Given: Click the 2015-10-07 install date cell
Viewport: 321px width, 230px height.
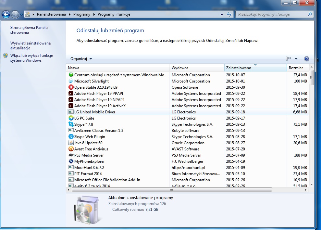Looking at the screenshot, I should coord(235,75).
